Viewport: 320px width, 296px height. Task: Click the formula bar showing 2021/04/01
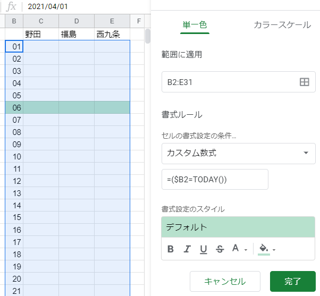coord(88,6)
